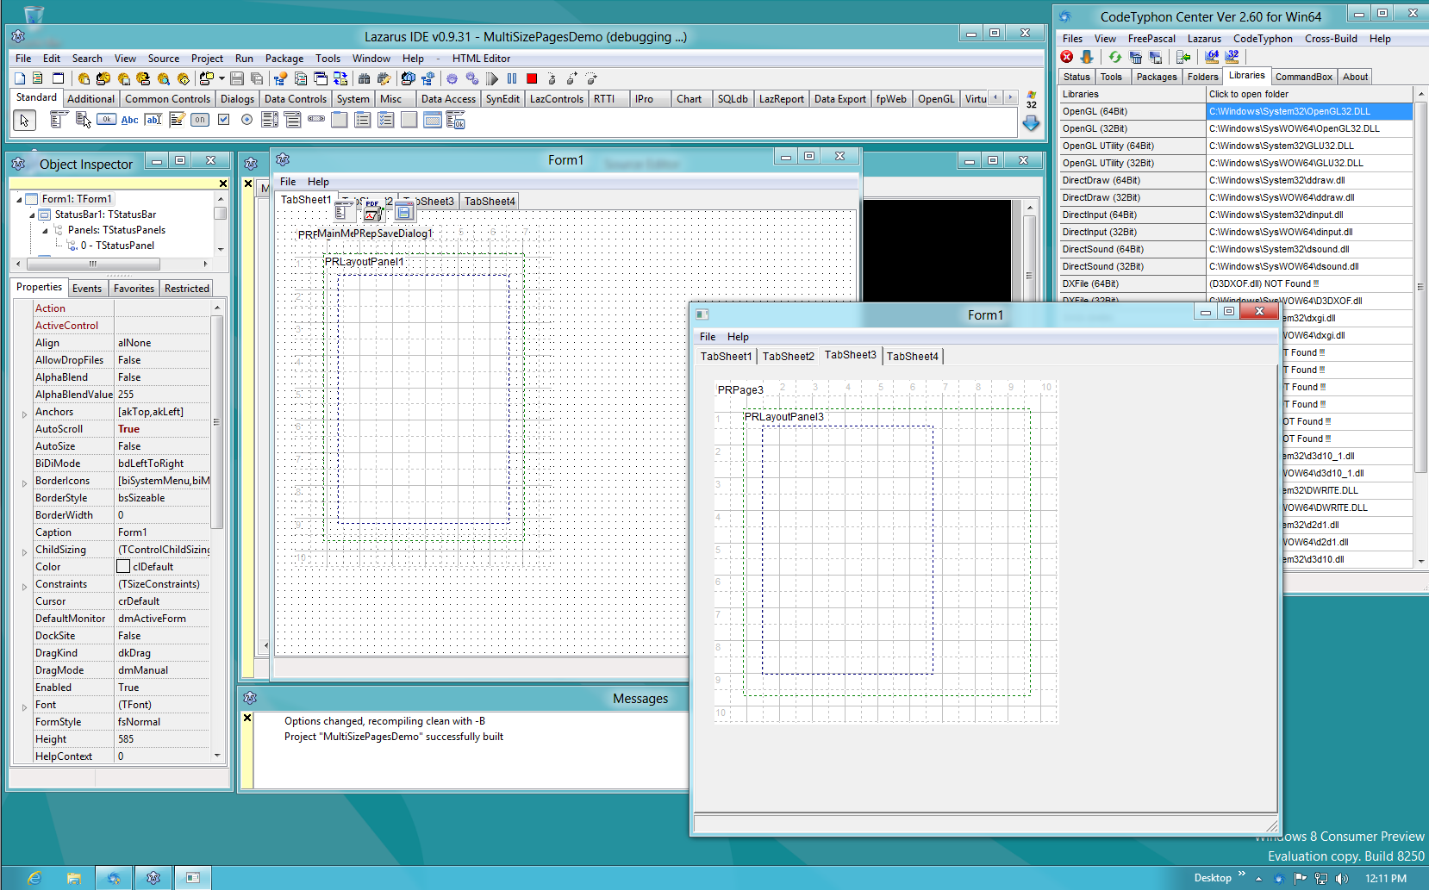Screen dimensions: 1429x890
Task: Open the Project menu in Lazarus IDE
Action: [207, 59]
